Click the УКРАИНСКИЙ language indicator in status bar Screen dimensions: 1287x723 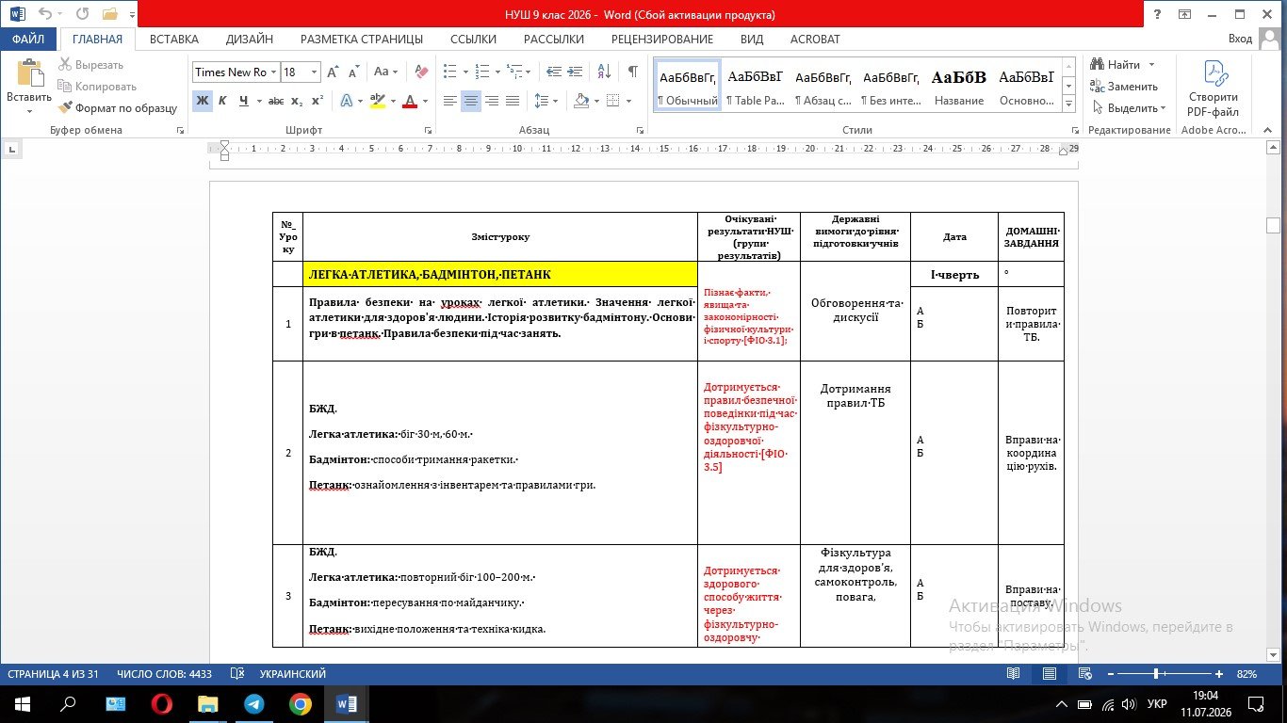pos(292,674)
